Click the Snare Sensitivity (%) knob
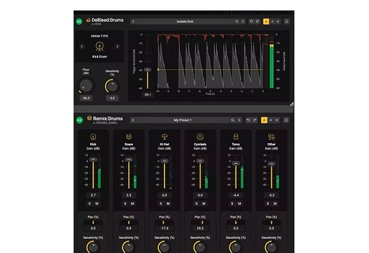This screenshot has height=253, width=369. 129,247
